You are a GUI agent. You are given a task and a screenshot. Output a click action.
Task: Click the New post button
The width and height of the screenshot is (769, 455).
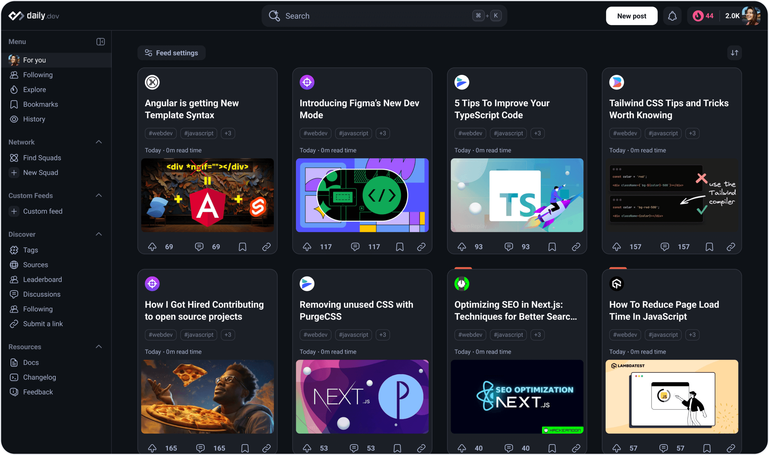click(631, 16)
